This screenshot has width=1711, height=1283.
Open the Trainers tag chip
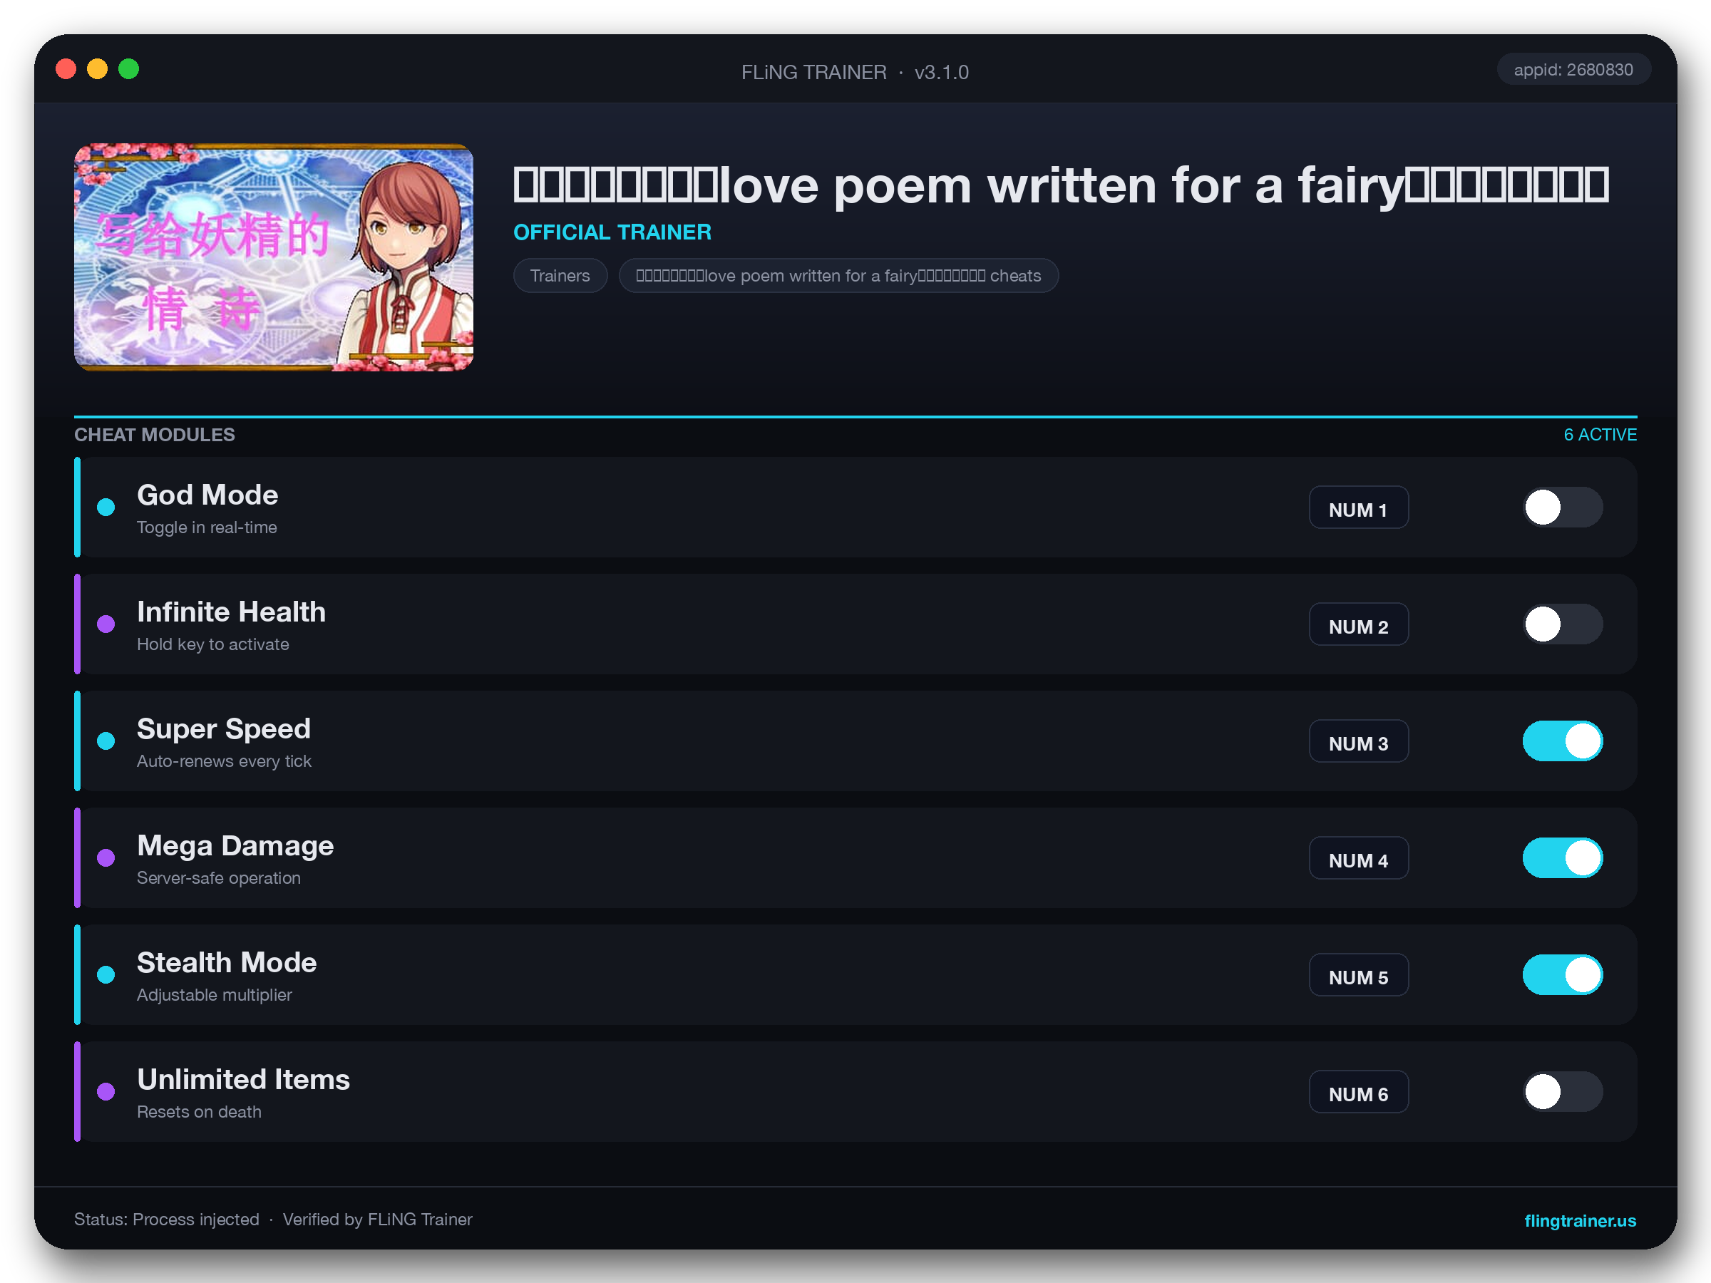pyautogui.click(x=560, y=275)
